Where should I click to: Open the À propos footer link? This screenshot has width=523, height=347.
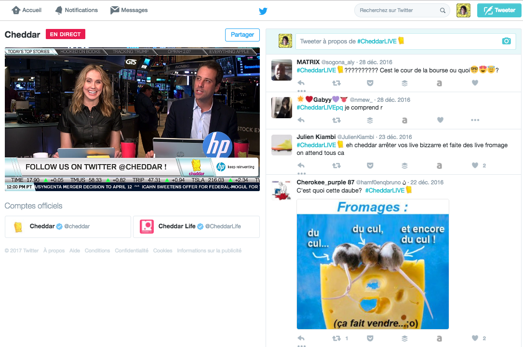tap(54, 250)
